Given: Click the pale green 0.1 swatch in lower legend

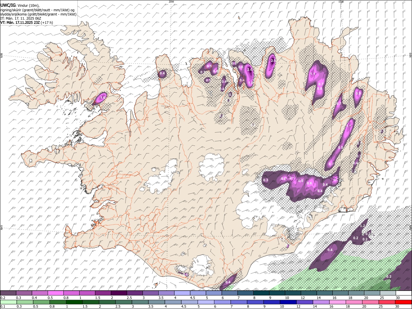Looking at the screenshot, I should pyautogui.click(x=8, y=302).
